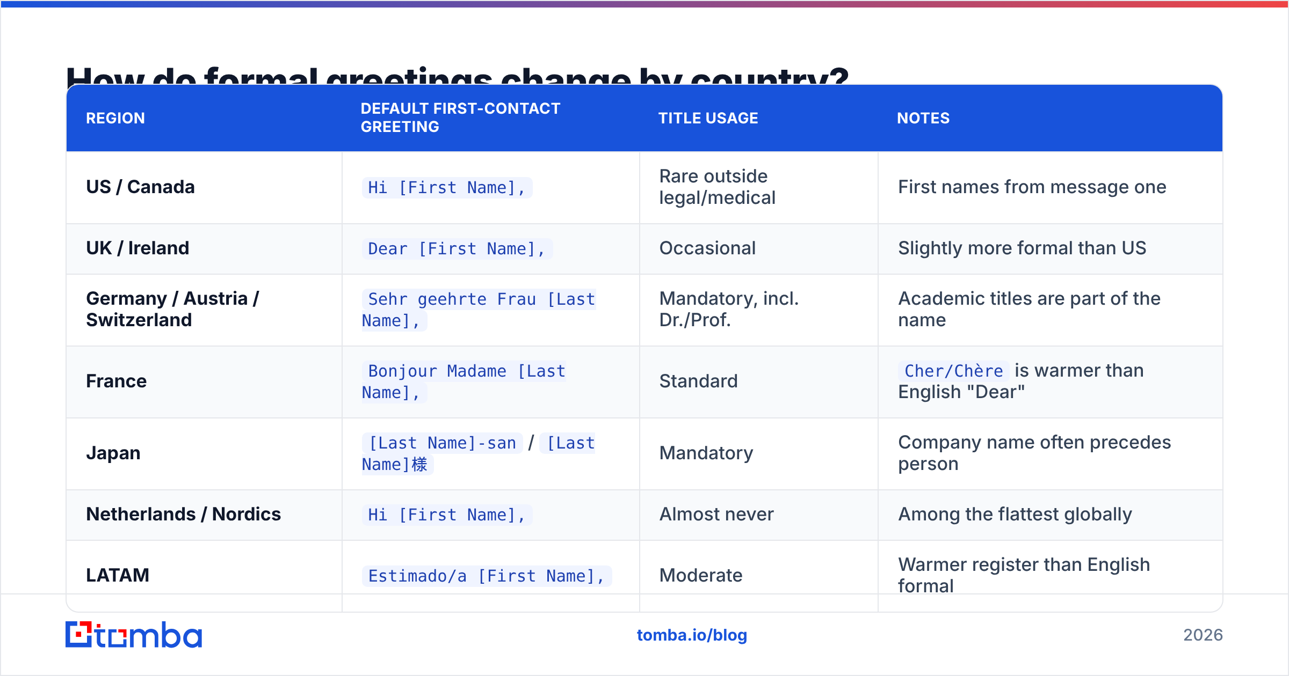The width and height of the screenshot is (1289, 676).
Task: Click the [Last Name]-san code snippet
Action: (443, 443)
